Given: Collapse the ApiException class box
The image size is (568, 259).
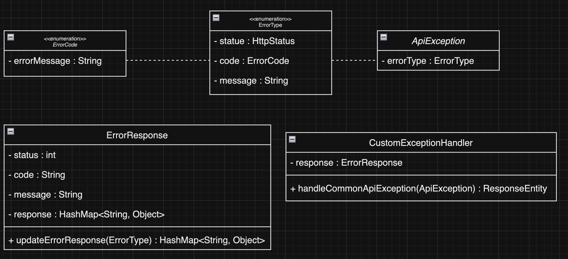Looking at the screenshot, I should (x=384, y=37).
